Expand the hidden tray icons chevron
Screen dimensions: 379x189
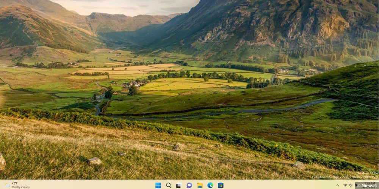338,185
